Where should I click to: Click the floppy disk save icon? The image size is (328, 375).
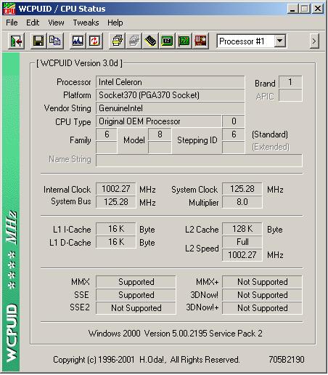38,41
